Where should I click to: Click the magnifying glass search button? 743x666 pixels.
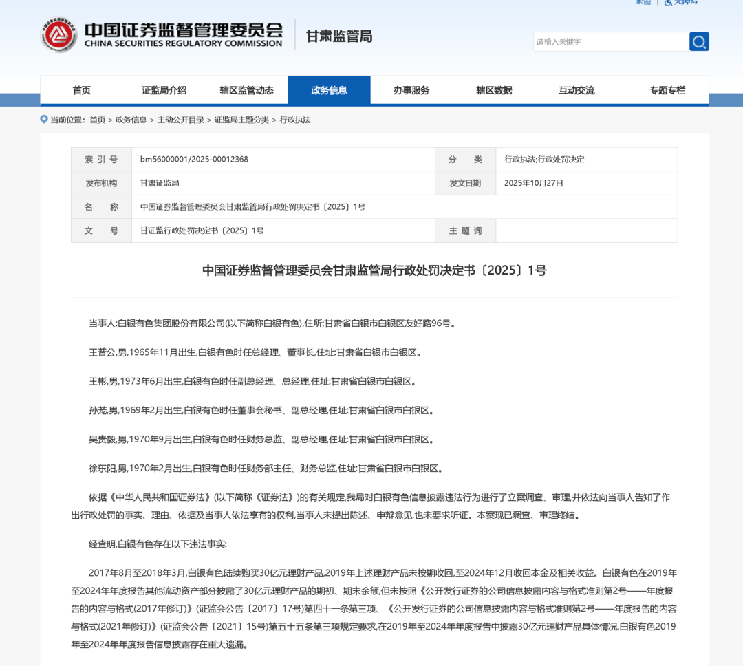699,42
